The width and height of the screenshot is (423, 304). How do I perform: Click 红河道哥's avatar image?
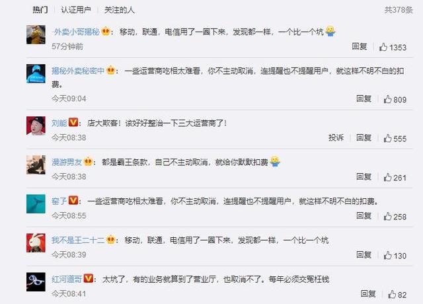tap(36, 282)
